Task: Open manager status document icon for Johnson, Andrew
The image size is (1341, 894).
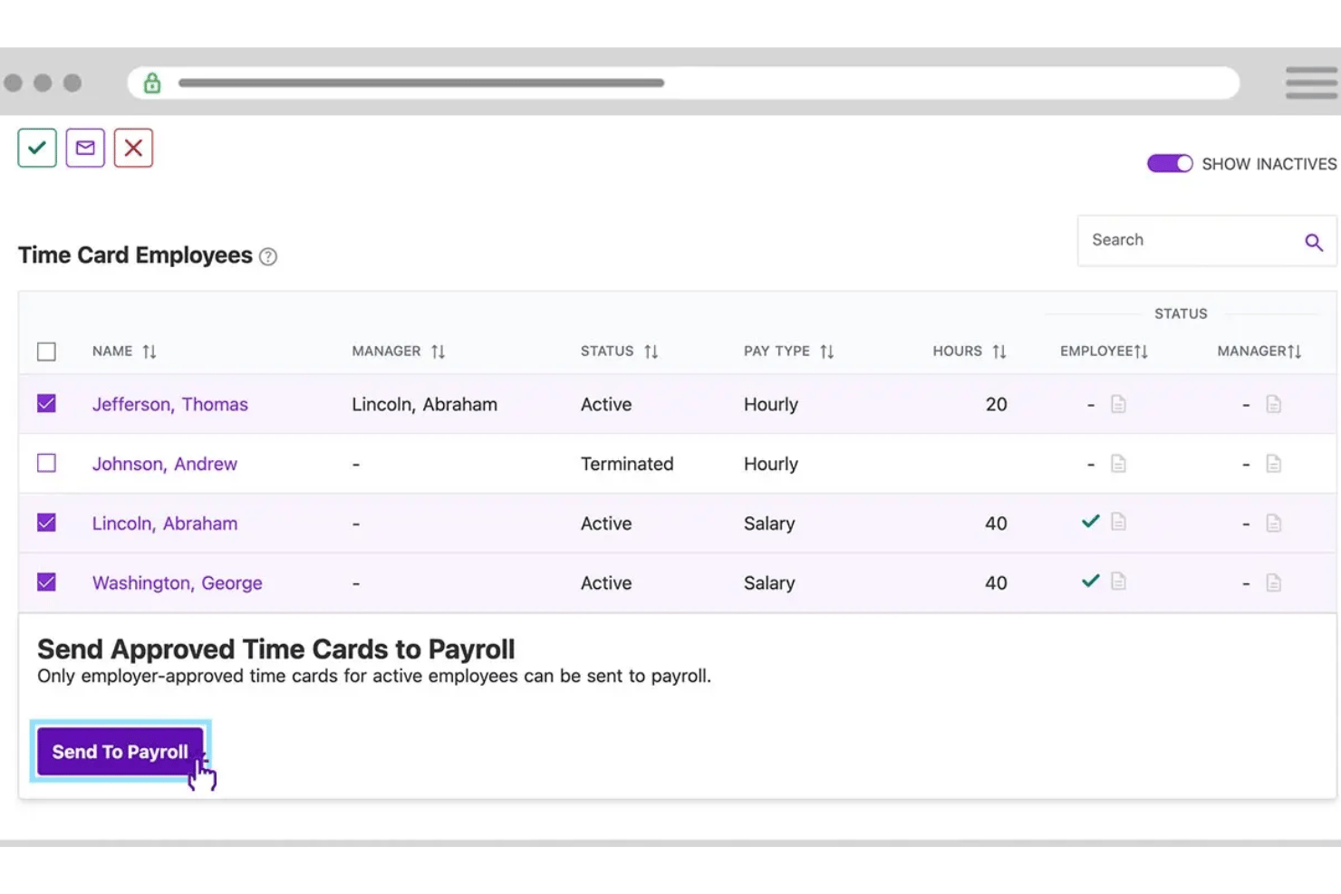Action: tap(1273, 464)
